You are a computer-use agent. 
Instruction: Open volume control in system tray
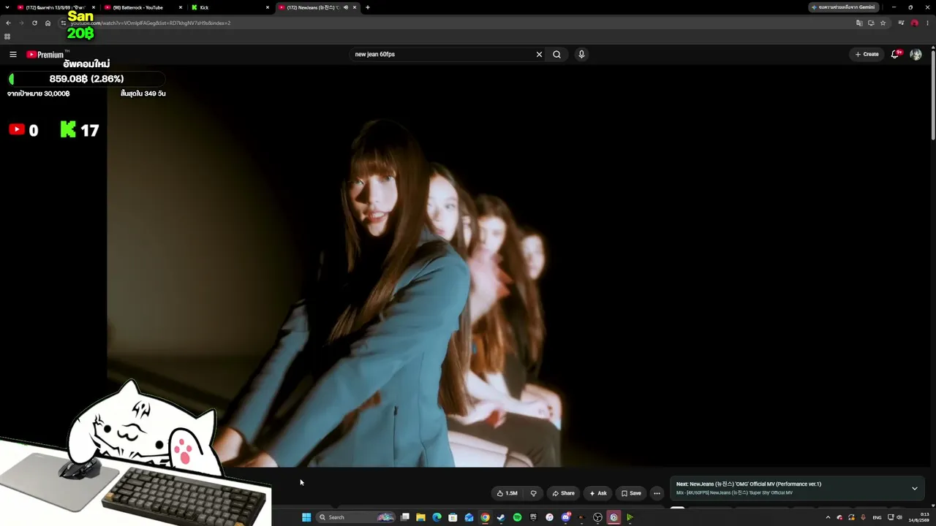pos(899,517)
